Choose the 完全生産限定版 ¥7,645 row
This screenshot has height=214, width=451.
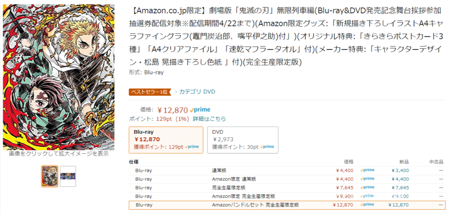[287, 188]
